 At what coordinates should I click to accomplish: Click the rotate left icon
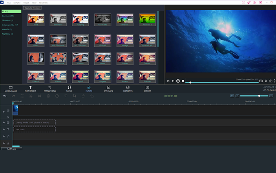pos(83,96)
